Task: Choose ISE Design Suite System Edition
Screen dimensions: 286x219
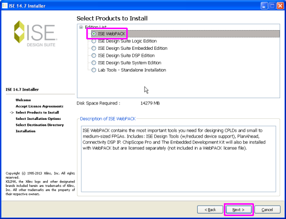Action: 94,63
